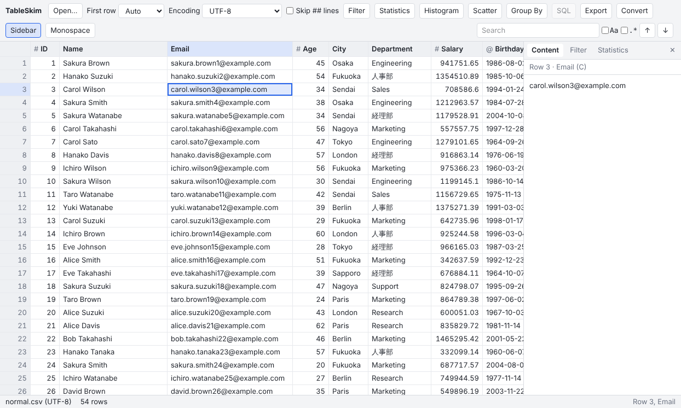
Task: Click the Convert button
Action: click(635, 11)
